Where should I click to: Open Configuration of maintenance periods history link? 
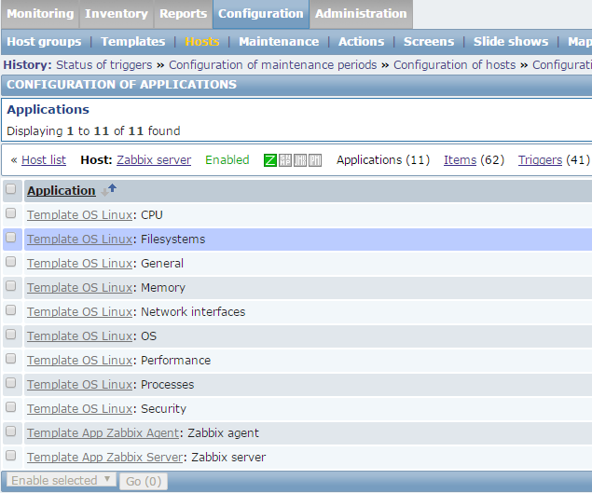pos(272,65)
